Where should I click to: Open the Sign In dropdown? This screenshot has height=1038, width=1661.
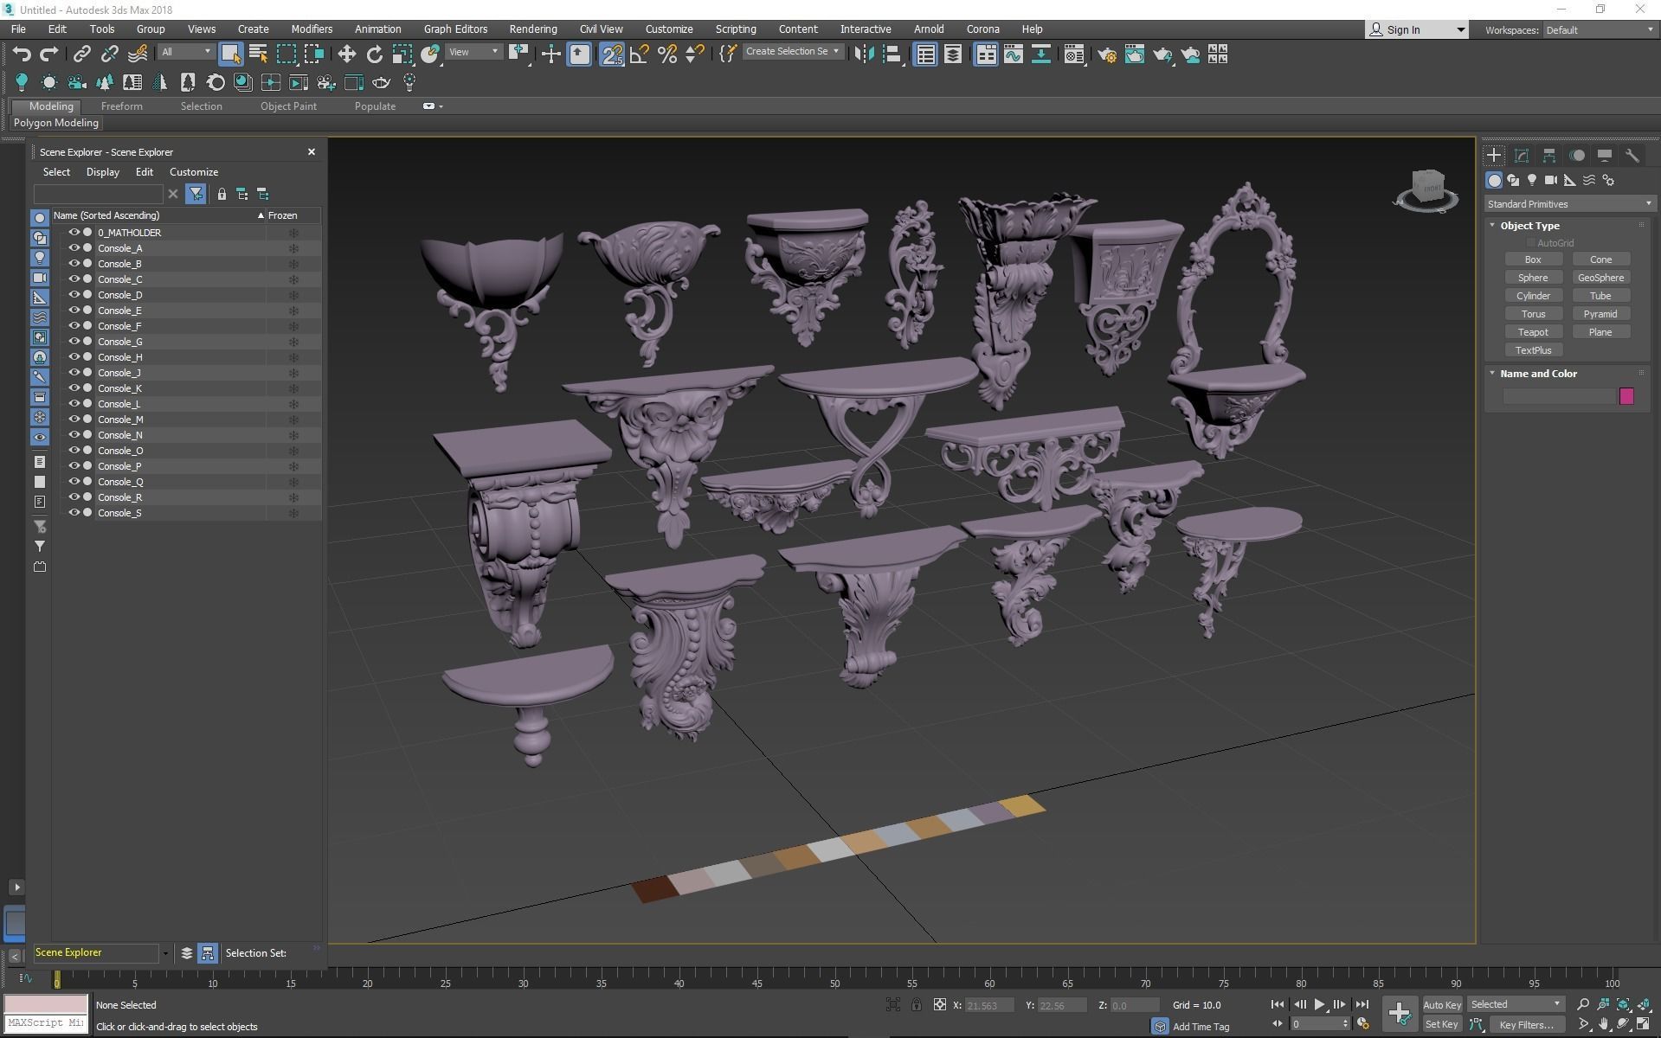(x=1417, y=29)
